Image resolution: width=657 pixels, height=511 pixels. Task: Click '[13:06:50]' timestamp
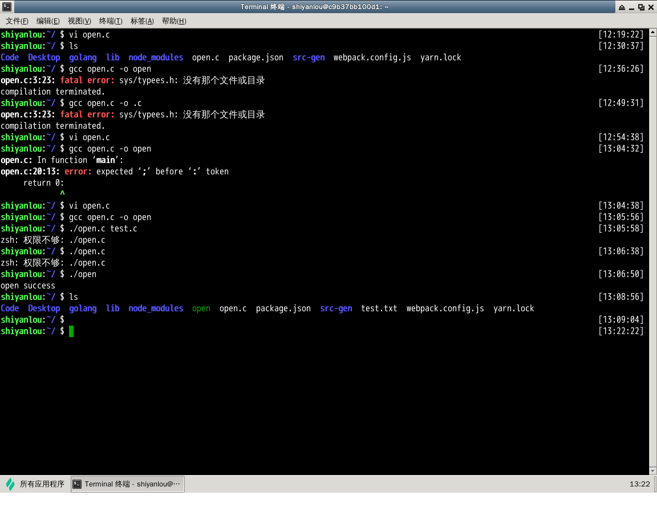[620, 274]
